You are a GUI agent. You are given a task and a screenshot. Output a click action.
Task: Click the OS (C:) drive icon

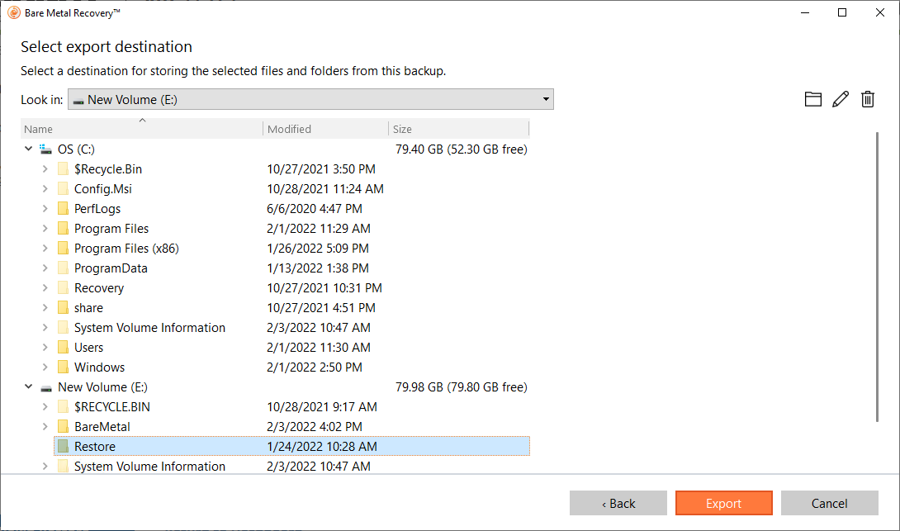pyautogui.click(x=45, y=149)
